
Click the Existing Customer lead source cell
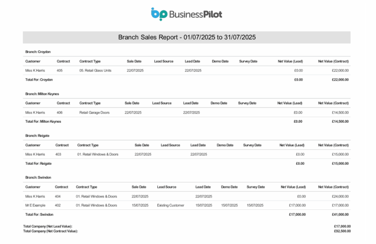click(x=170, y=205)
